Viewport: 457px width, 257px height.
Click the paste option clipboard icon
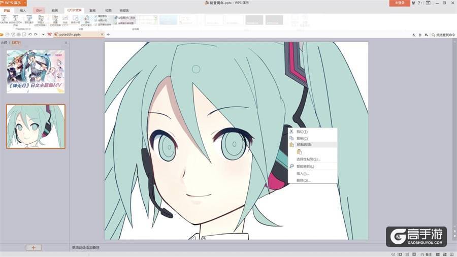pyautogui.click(x=299, y=152)
